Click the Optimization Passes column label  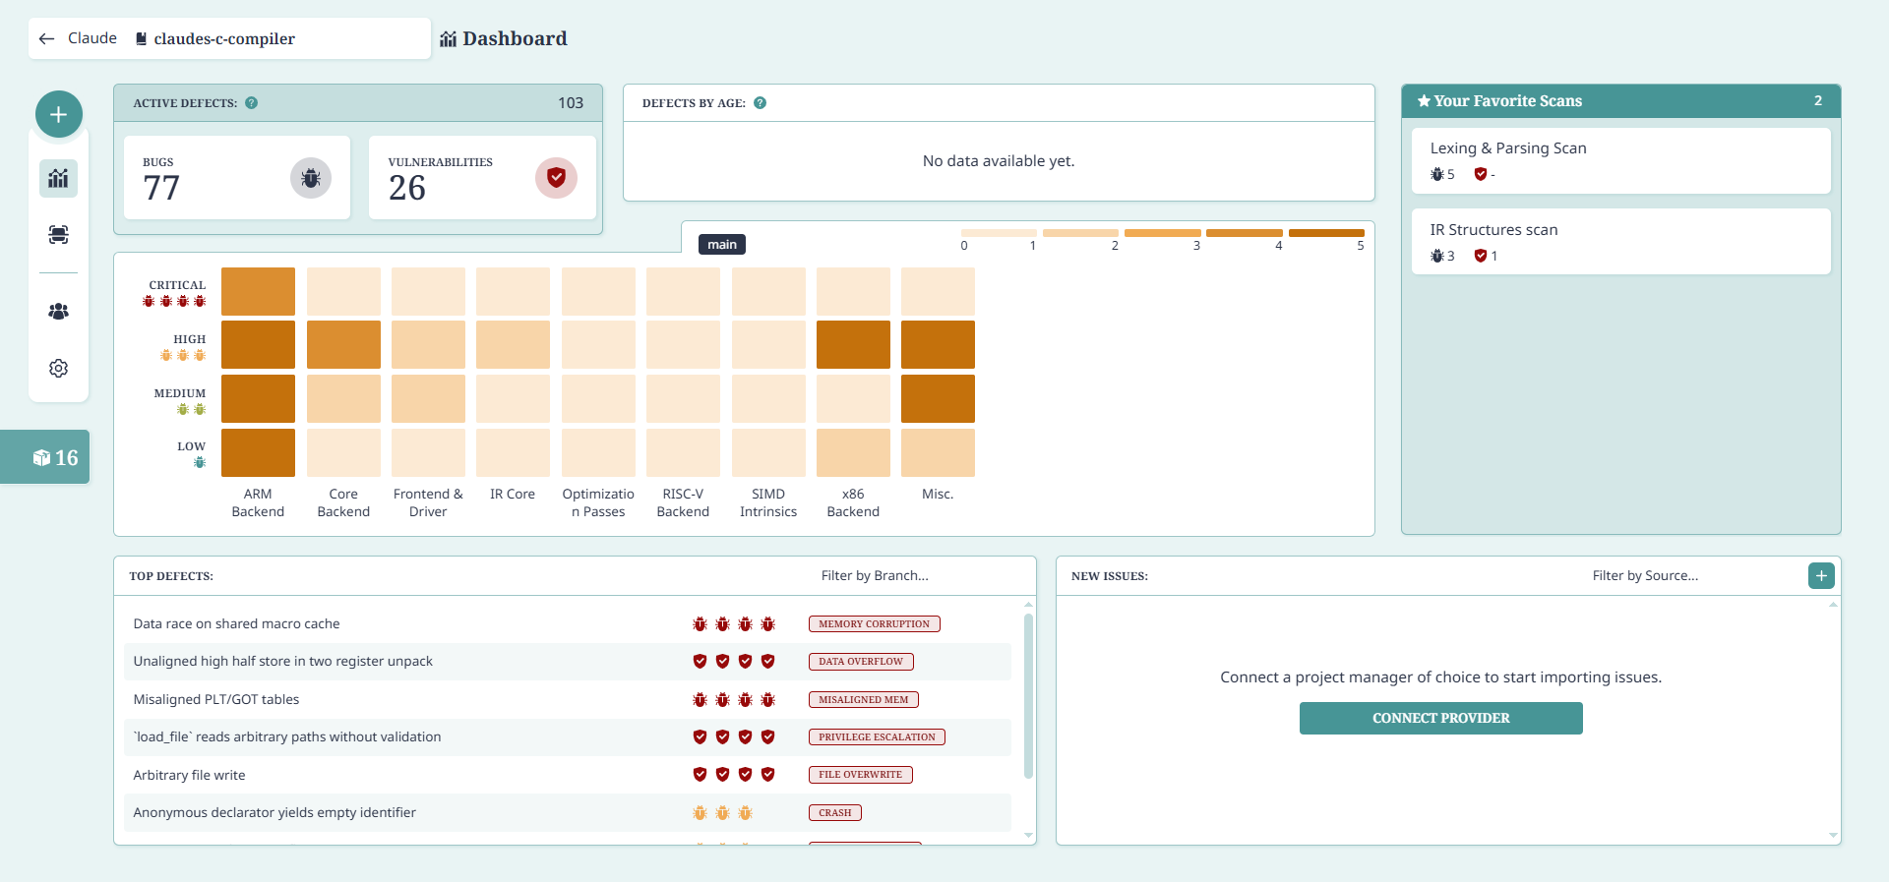(598, 502)
